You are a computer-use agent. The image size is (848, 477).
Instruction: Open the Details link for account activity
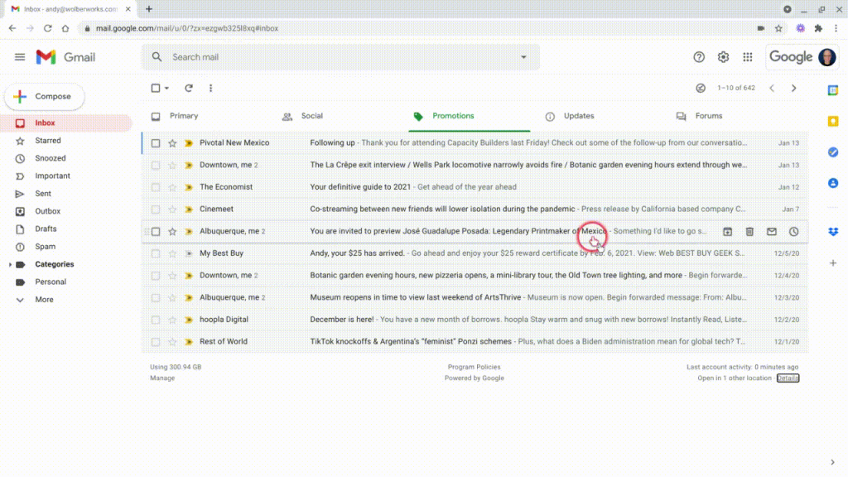tap(788, 378)
